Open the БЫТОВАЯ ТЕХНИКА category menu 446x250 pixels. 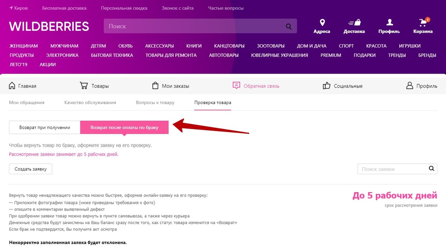click(112, 55)
